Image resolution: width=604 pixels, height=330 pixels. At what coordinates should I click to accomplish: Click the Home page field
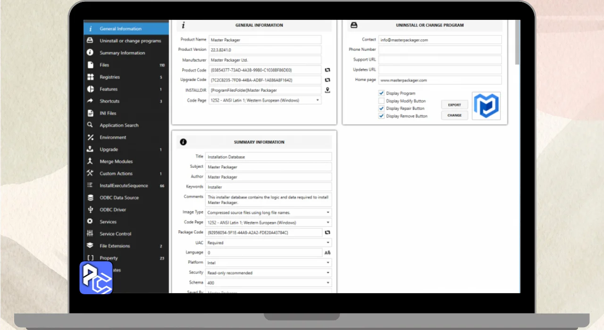pyautogui.click(x=440, y=80)
